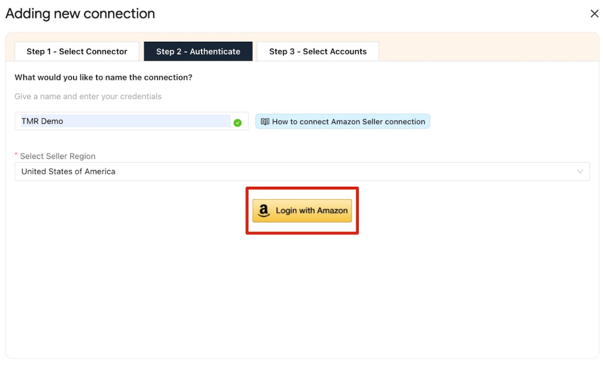Click the green checkmark validation icon
Image resolution: width=603 pixels, height=366 pixels.
point(237,123)
